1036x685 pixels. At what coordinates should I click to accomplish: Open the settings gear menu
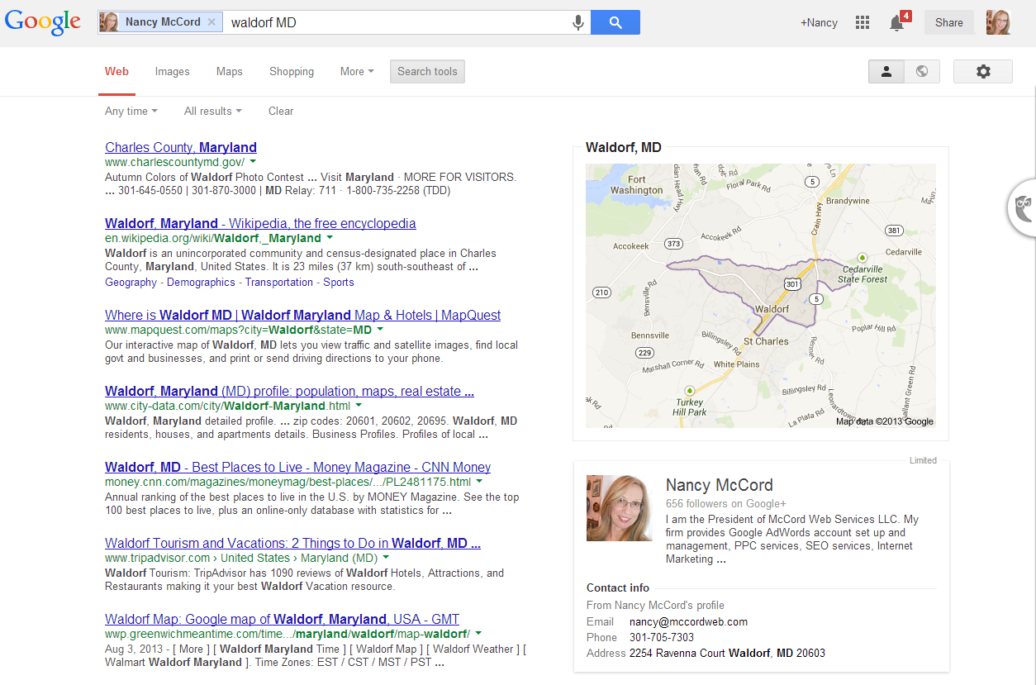[x=982, y=71]
